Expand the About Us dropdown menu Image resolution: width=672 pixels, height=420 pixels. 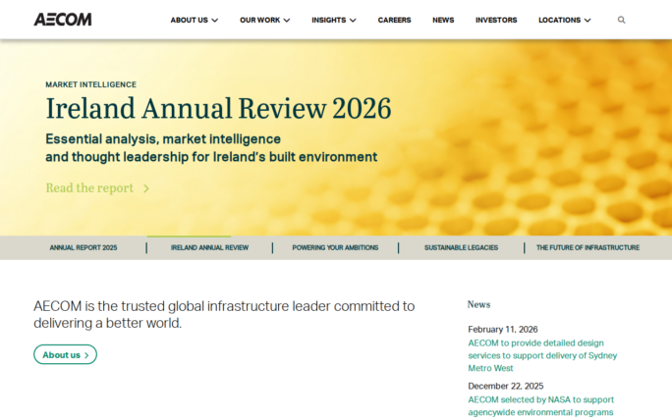(x=194, y=20)
